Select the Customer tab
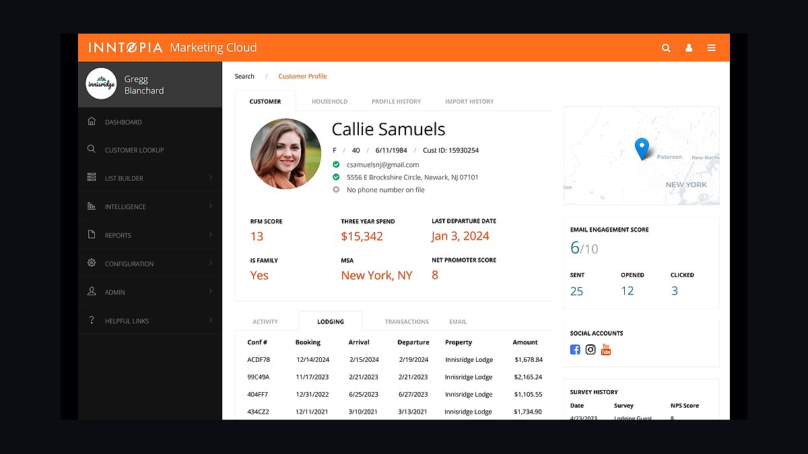The width and height of the screenshot is (808, 454). click(265, 101)
